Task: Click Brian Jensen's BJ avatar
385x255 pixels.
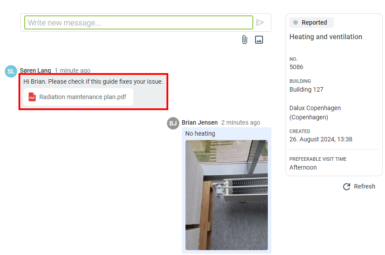Action: click(173, 123)
